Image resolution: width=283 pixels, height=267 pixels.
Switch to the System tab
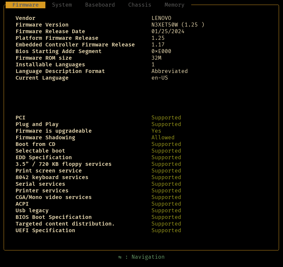(62, 5)
